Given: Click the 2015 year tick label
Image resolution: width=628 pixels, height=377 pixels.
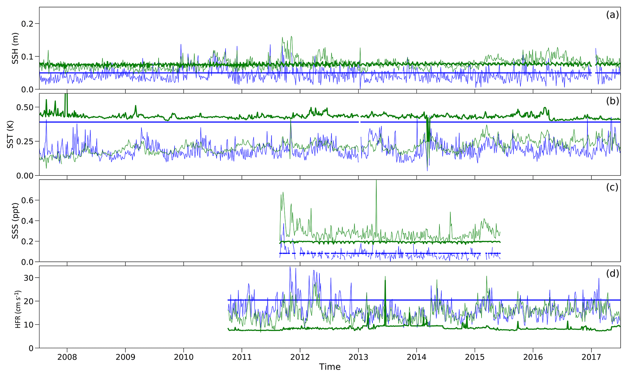Looking at the screenshot, I should pyautogui.click(x=475, y=357).
